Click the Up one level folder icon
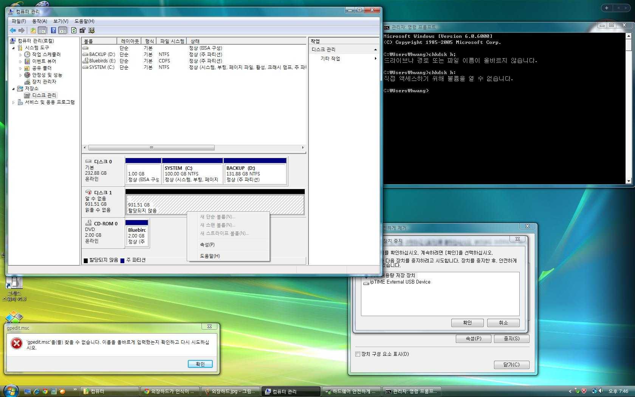 coord(33,30)
